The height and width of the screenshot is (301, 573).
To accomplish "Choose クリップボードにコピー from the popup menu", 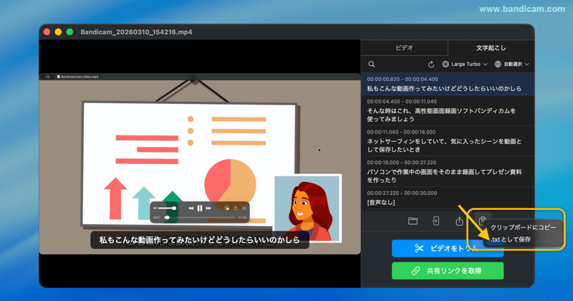I will 523,227.
